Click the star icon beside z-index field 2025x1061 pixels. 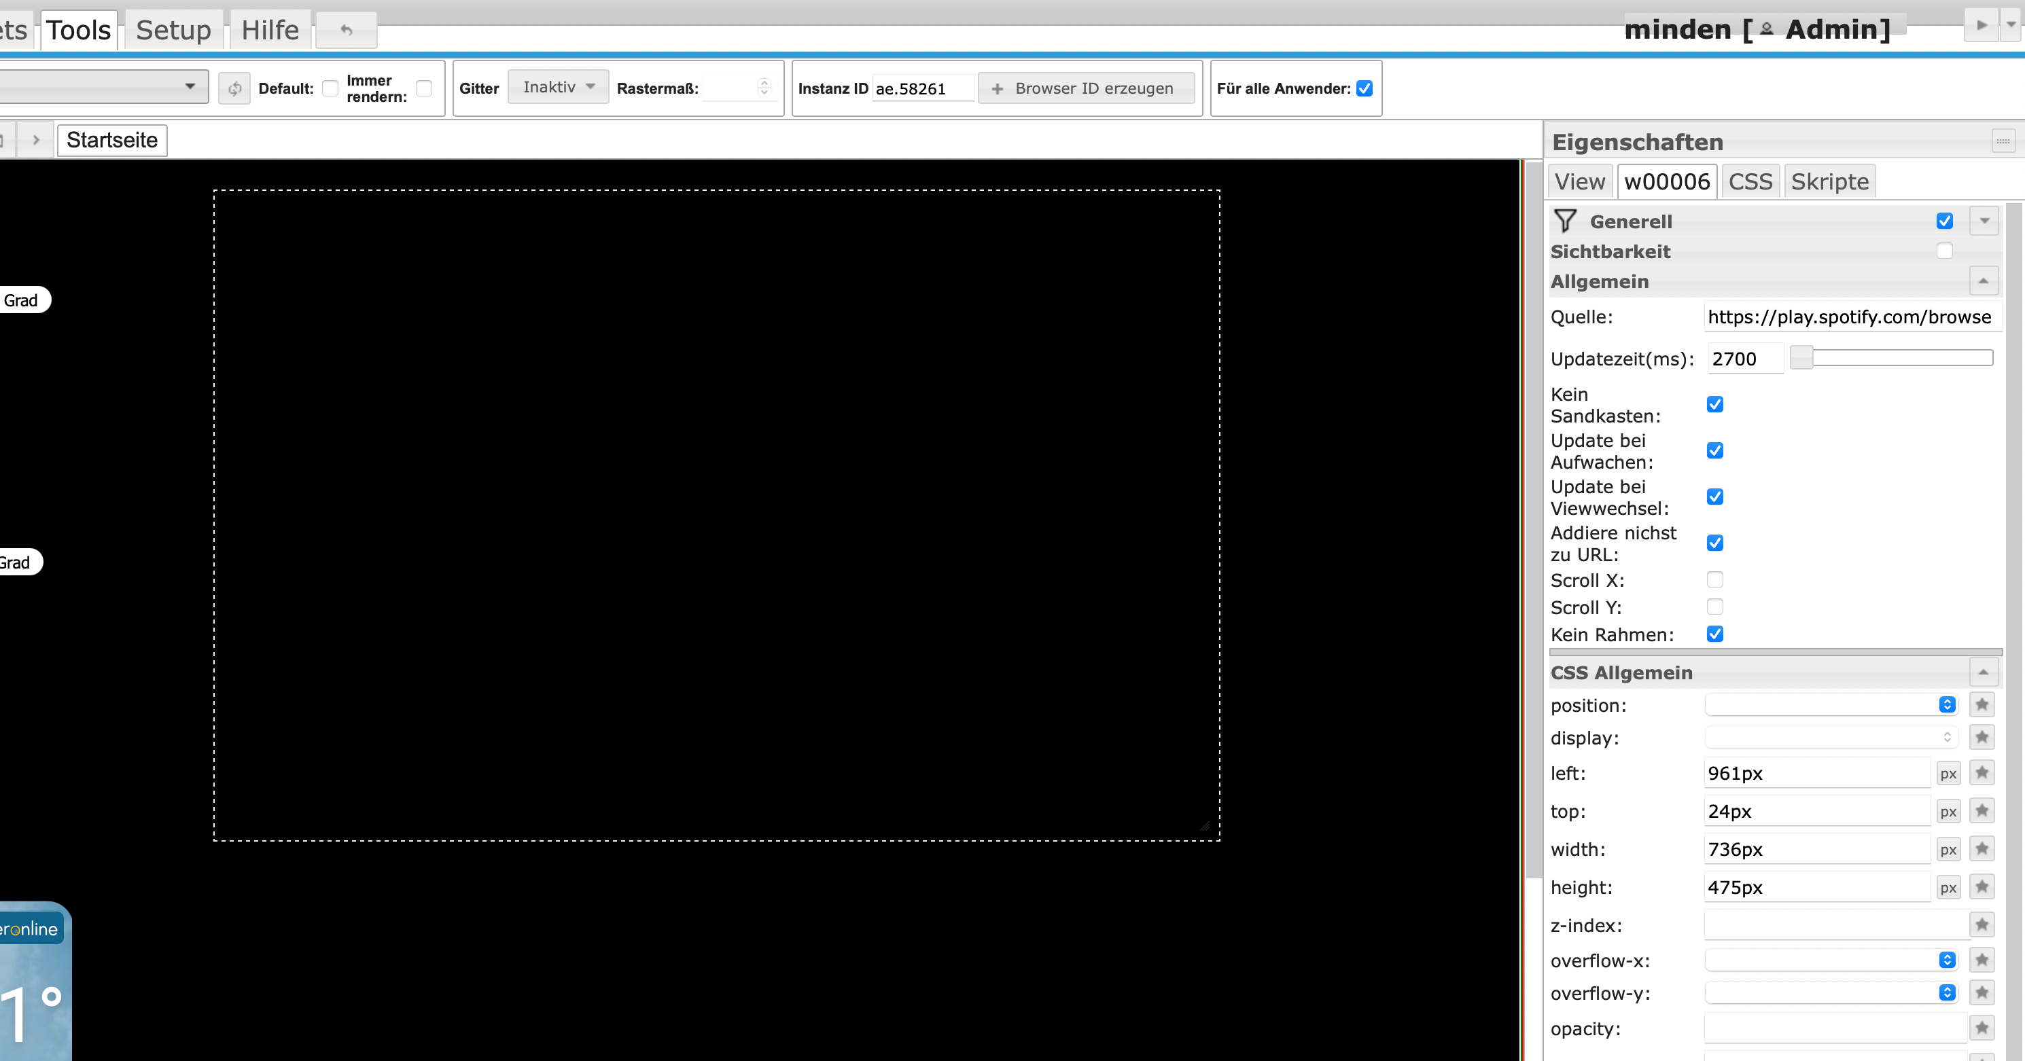pyautogui.click(x=1982, y=925)
